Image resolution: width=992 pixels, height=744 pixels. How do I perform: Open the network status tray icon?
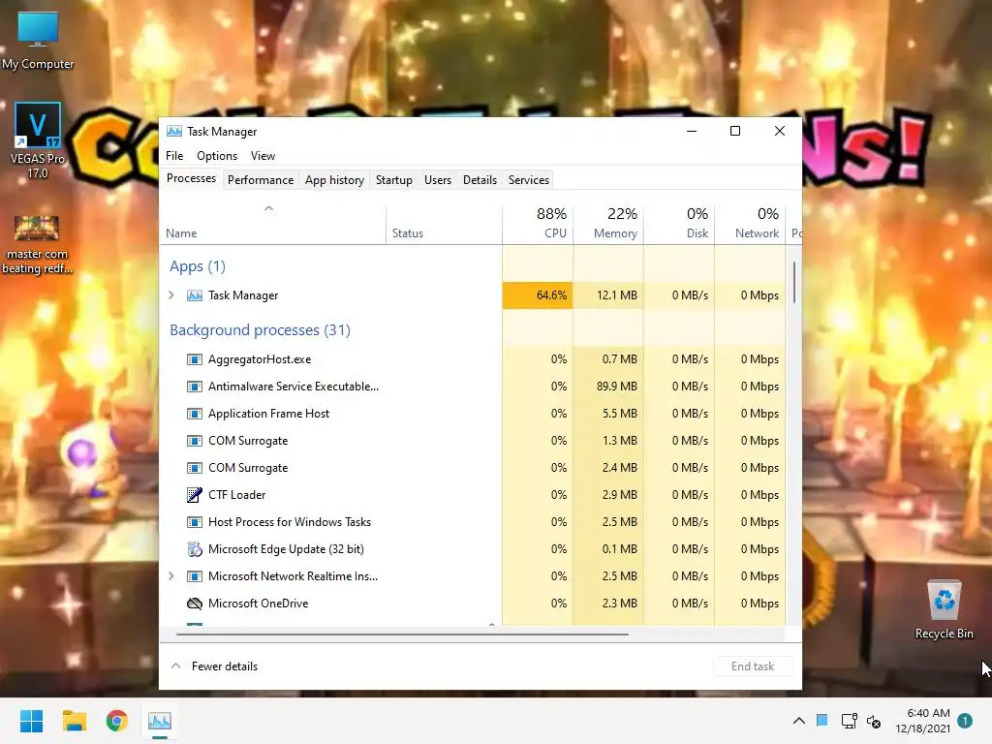click(x=849, y=721)
